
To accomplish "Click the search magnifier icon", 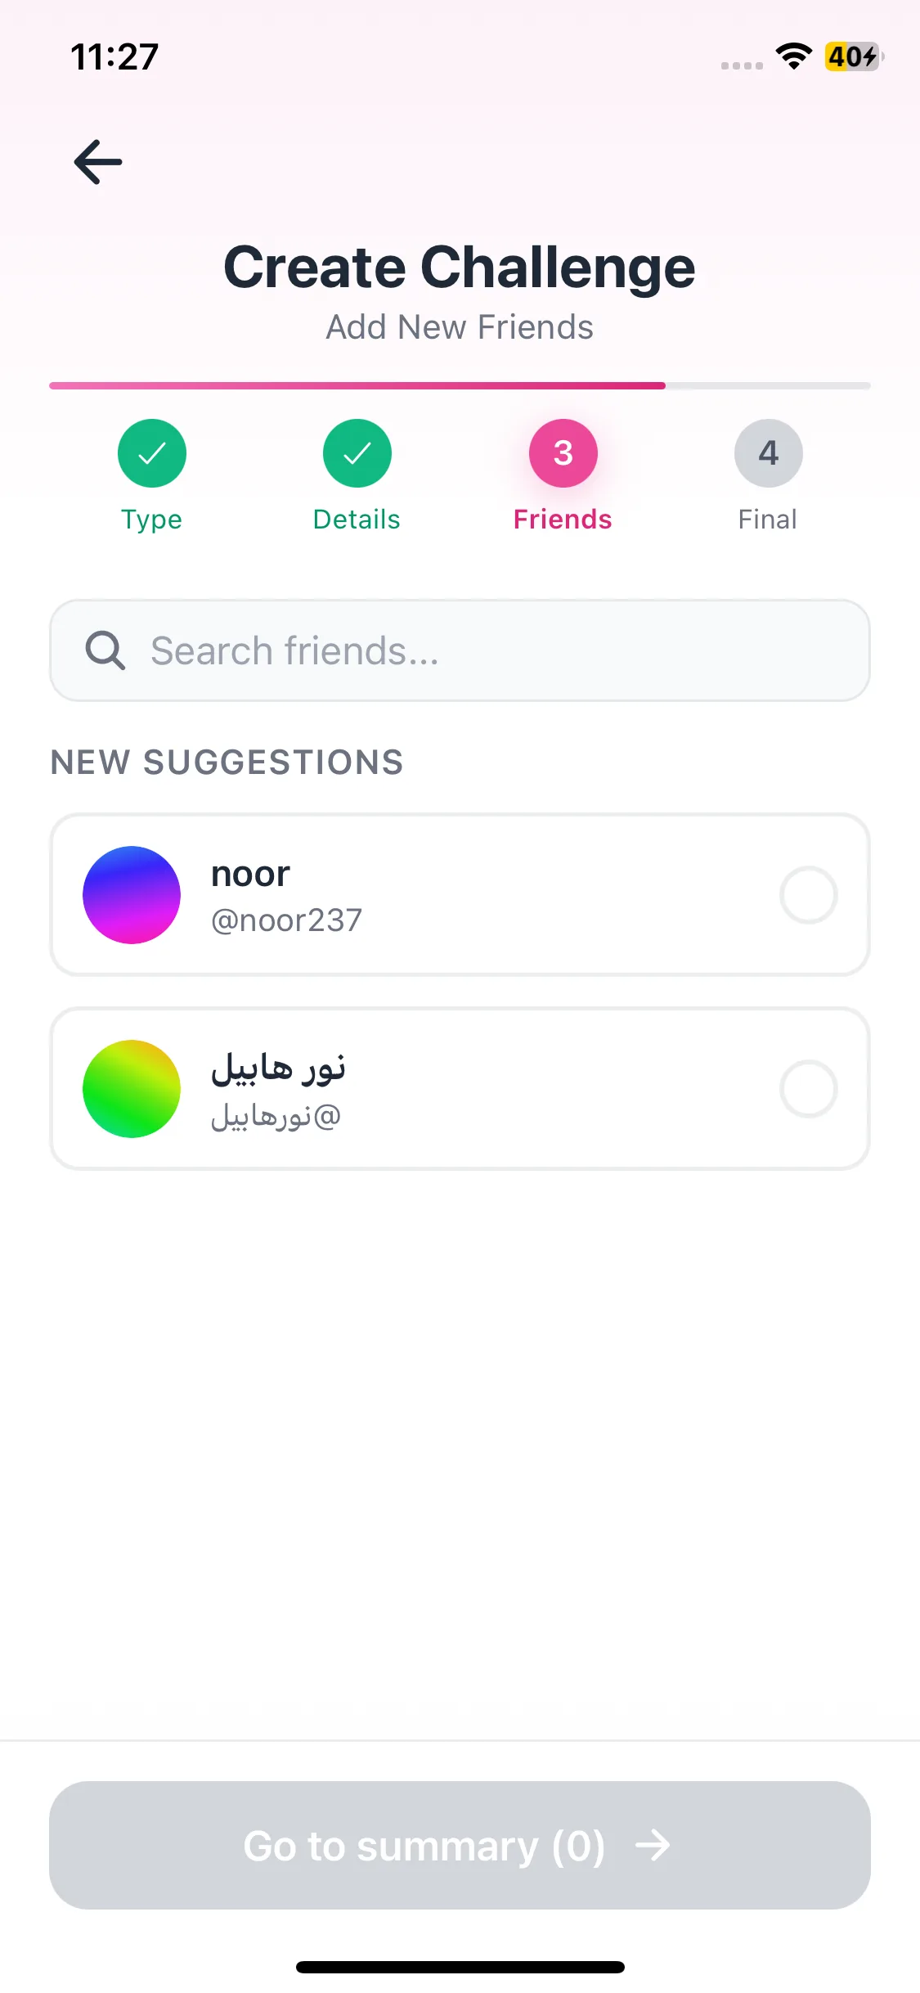I will pyautogui.click(x=105, y=651).
